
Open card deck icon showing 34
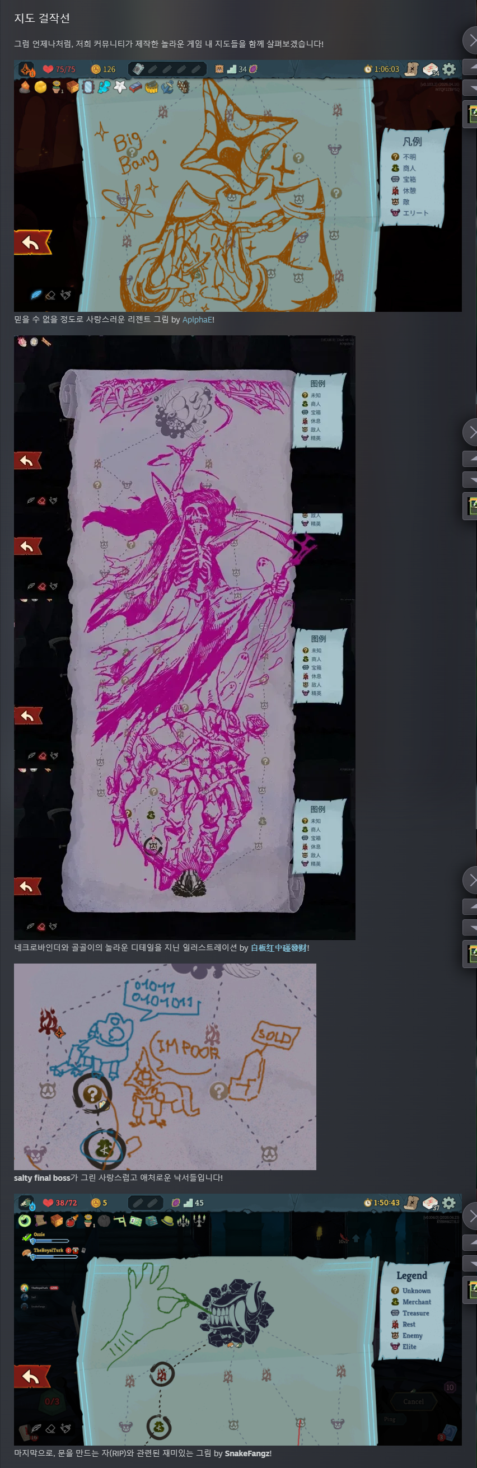pos(431,69)
